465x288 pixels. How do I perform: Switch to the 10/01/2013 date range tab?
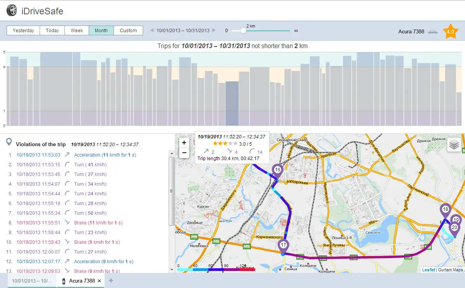pos(32,281)
